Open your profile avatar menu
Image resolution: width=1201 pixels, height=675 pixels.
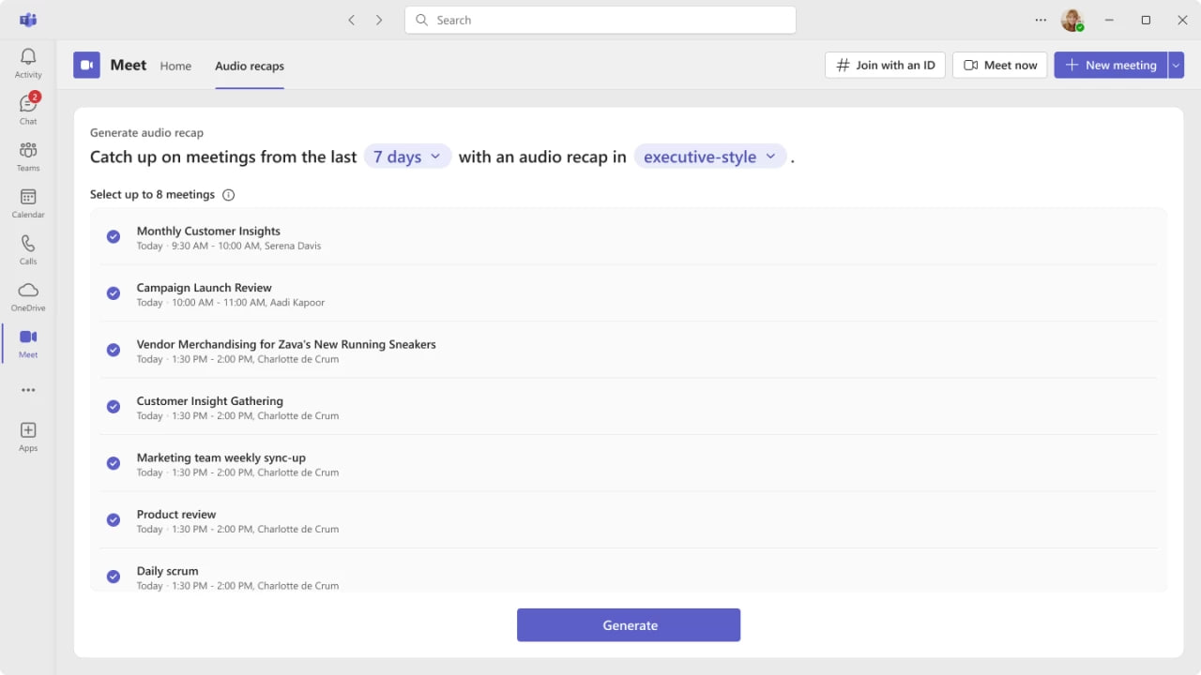tap(1072, 20)
